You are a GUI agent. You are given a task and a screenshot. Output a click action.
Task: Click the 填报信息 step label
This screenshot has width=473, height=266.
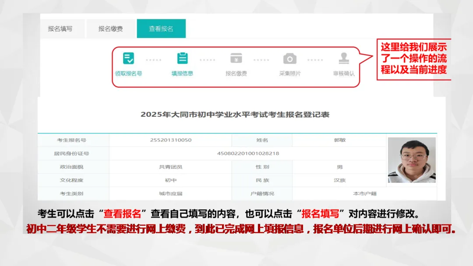183,73
